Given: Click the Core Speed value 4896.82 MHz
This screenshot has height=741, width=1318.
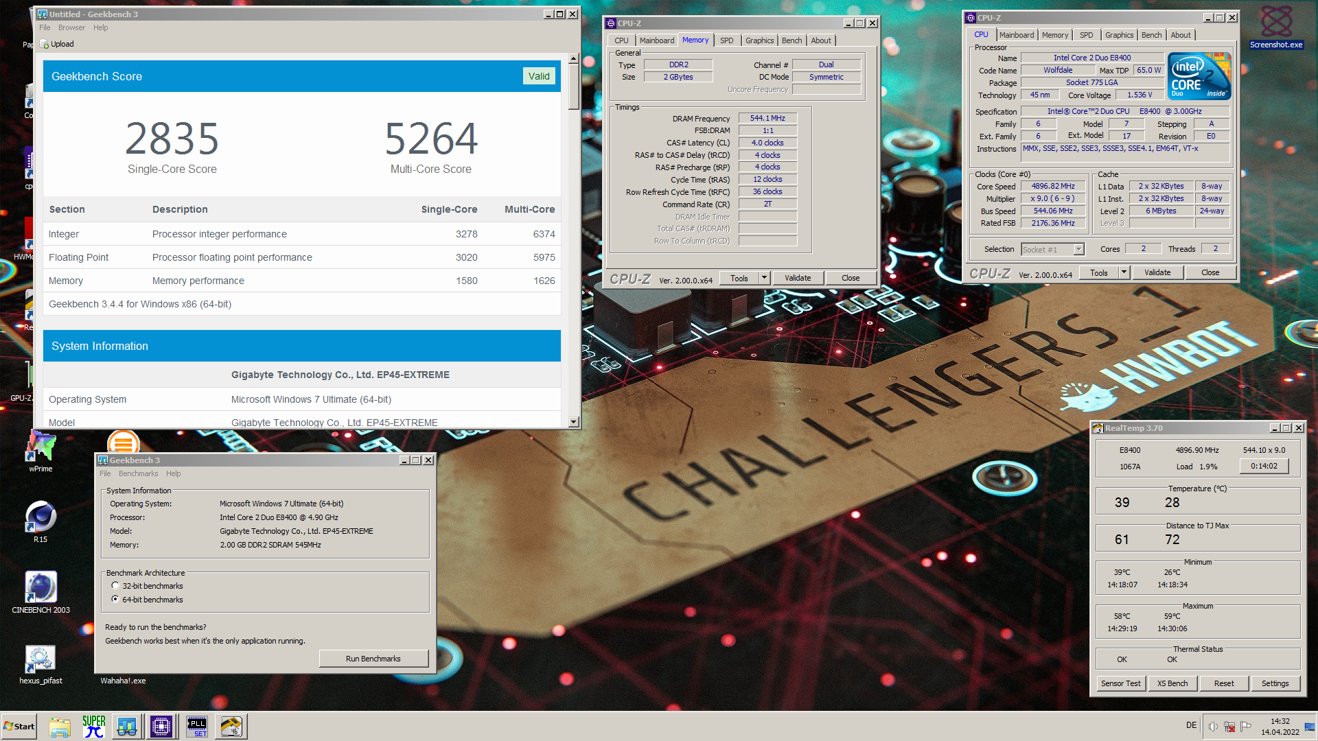Looking at the screenshot, I should (x=1053, y=186).
